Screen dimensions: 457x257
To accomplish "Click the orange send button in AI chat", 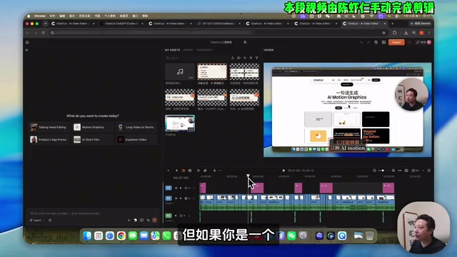I will coord(154,221).
